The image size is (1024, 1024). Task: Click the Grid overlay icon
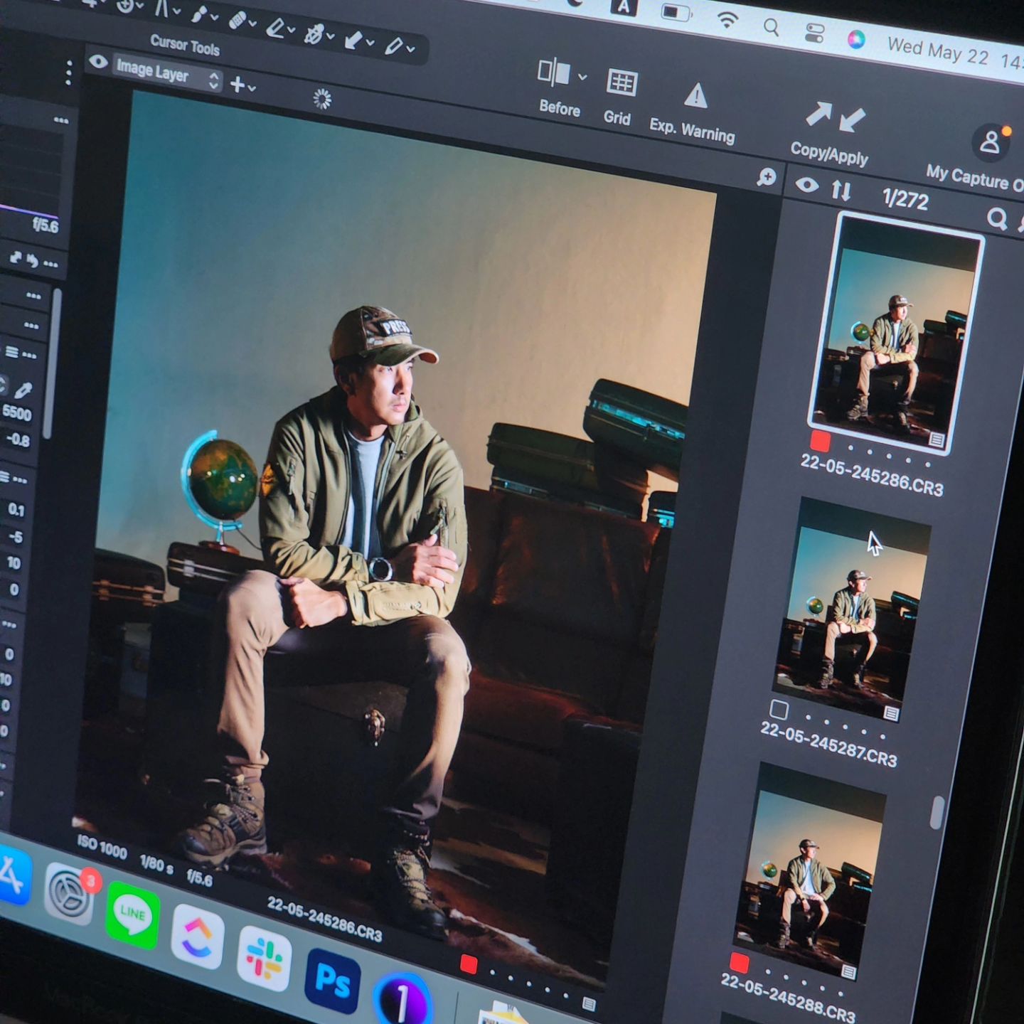(622, 83)
